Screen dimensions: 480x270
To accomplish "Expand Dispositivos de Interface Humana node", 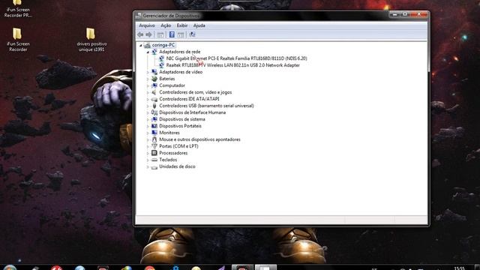I will [x=148, y=112].
